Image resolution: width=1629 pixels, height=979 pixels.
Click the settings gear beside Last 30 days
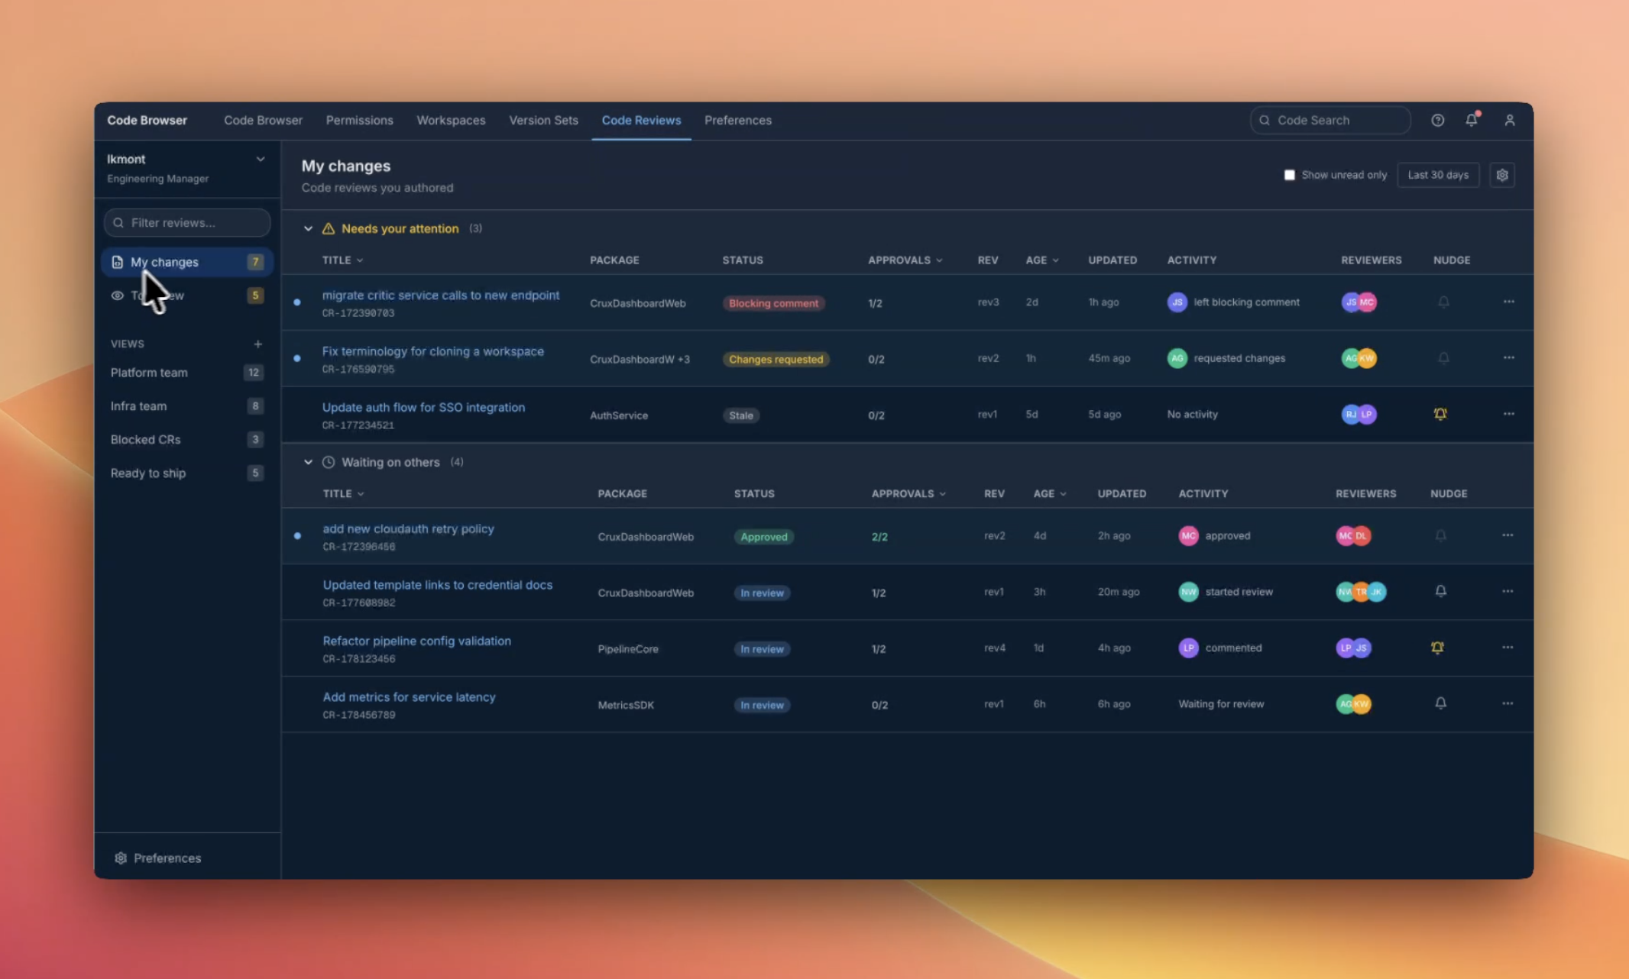tap(1501, 175)
